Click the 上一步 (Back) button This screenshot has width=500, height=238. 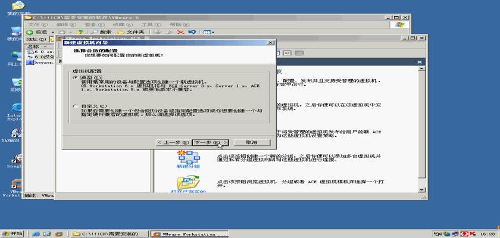pyautogui.click(x=173, y=142)
